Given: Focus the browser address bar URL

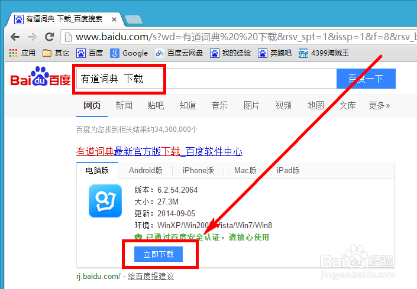Looking at the screenshot, I should [x=245, y=37].
